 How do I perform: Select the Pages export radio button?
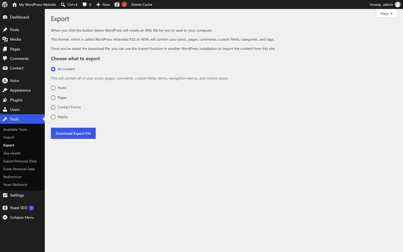53,98
